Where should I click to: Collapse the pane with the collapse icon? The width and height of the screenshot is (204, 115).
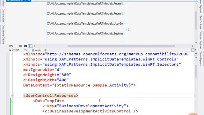click(196, 50)
